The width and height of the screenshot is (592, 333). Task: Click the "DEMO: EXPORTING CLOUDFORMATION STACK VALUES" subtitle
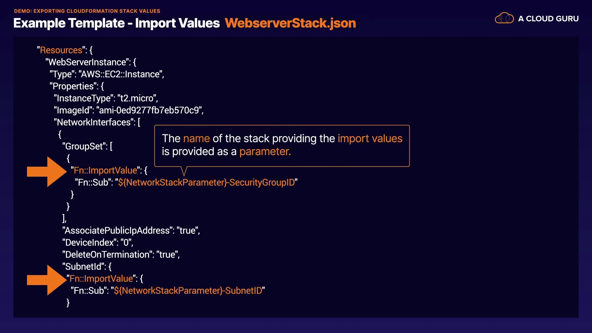tap(87, 11)
